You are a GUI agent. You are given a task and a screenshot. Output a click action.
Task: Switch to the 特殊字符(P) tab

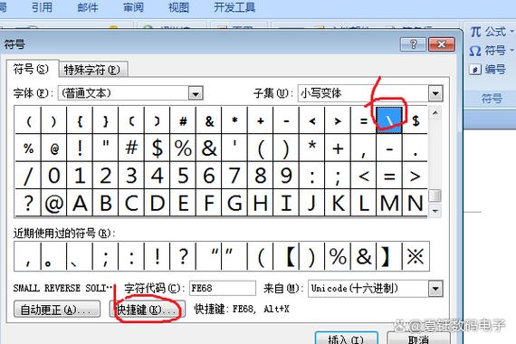[93, 70]
